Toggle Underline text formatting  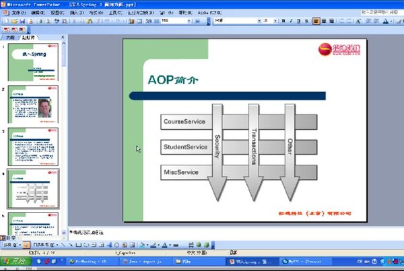(298, 21)
